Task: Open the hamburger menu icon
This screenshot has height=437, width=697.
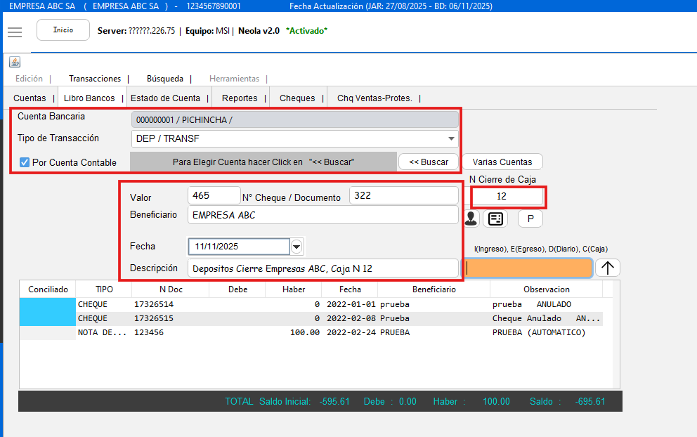Action: [15, 32]
